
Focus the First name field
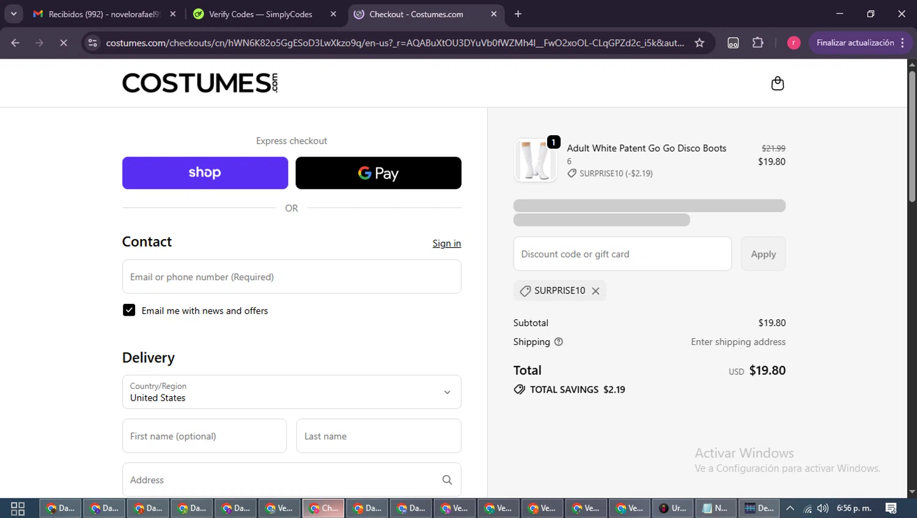click(204, 436)
